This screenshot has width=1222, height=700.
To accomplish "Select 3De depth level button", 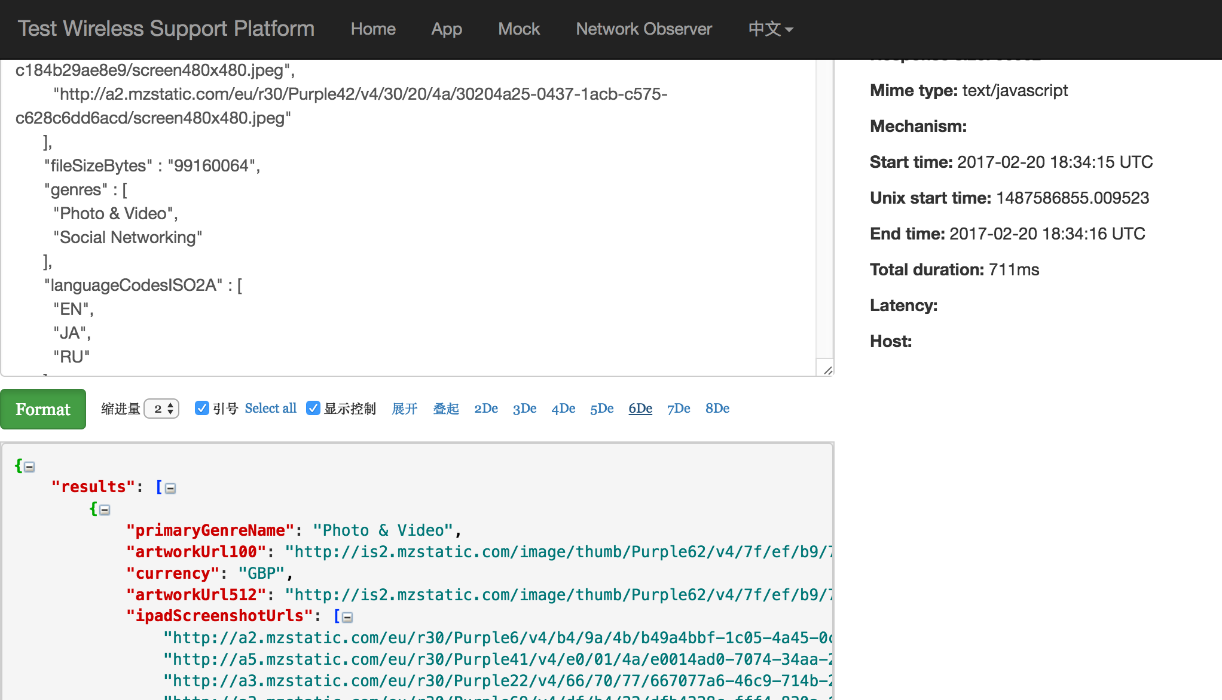I will [x=524, y=409].
